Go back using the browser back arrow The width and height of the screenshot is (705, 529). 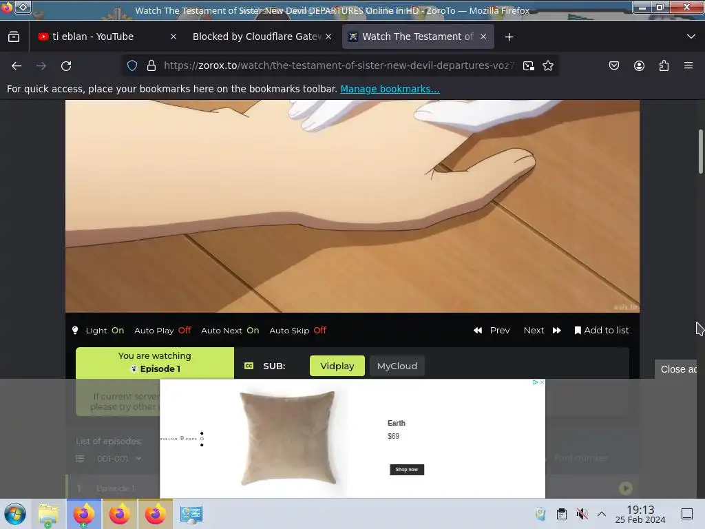[17, 66]
